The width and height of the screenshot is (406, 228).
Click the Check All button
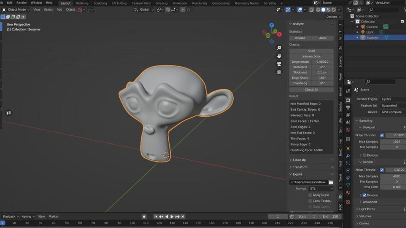click(312, 90)
